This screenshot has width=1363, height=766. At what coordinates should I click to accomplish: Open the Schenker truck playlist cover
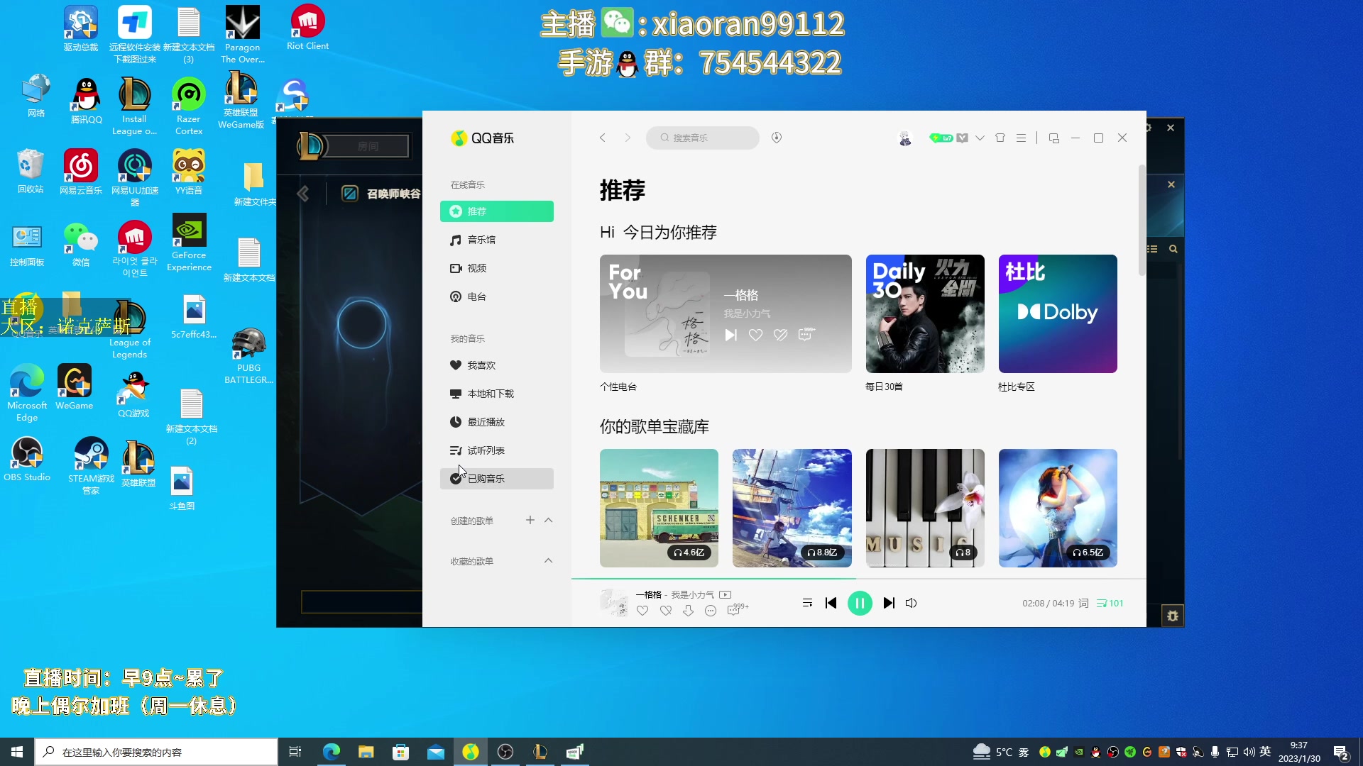(x=659, y=508)
